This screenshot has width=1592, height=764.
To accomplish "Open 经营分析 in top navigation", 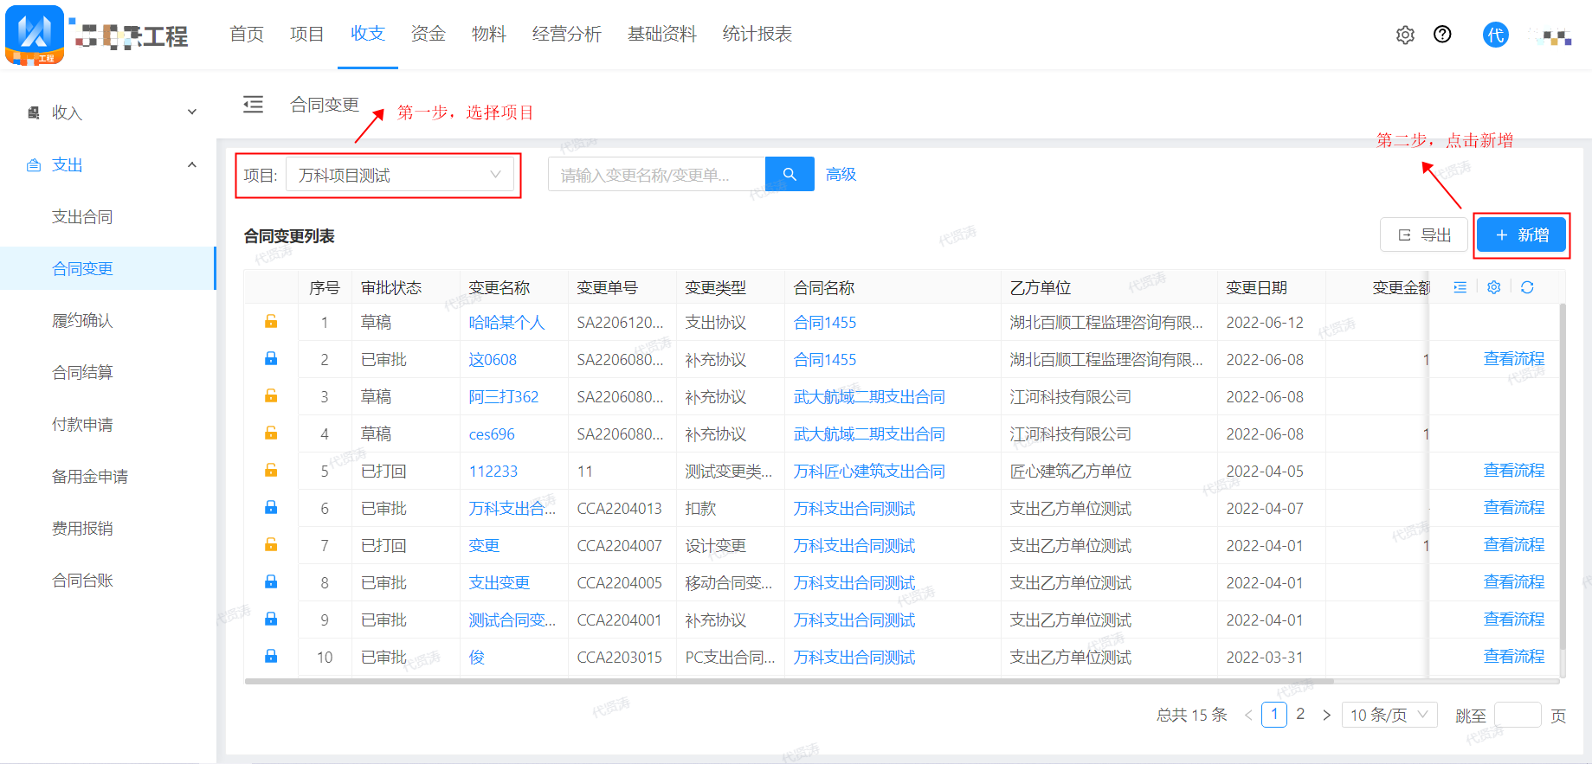I will tap(567, 34).
